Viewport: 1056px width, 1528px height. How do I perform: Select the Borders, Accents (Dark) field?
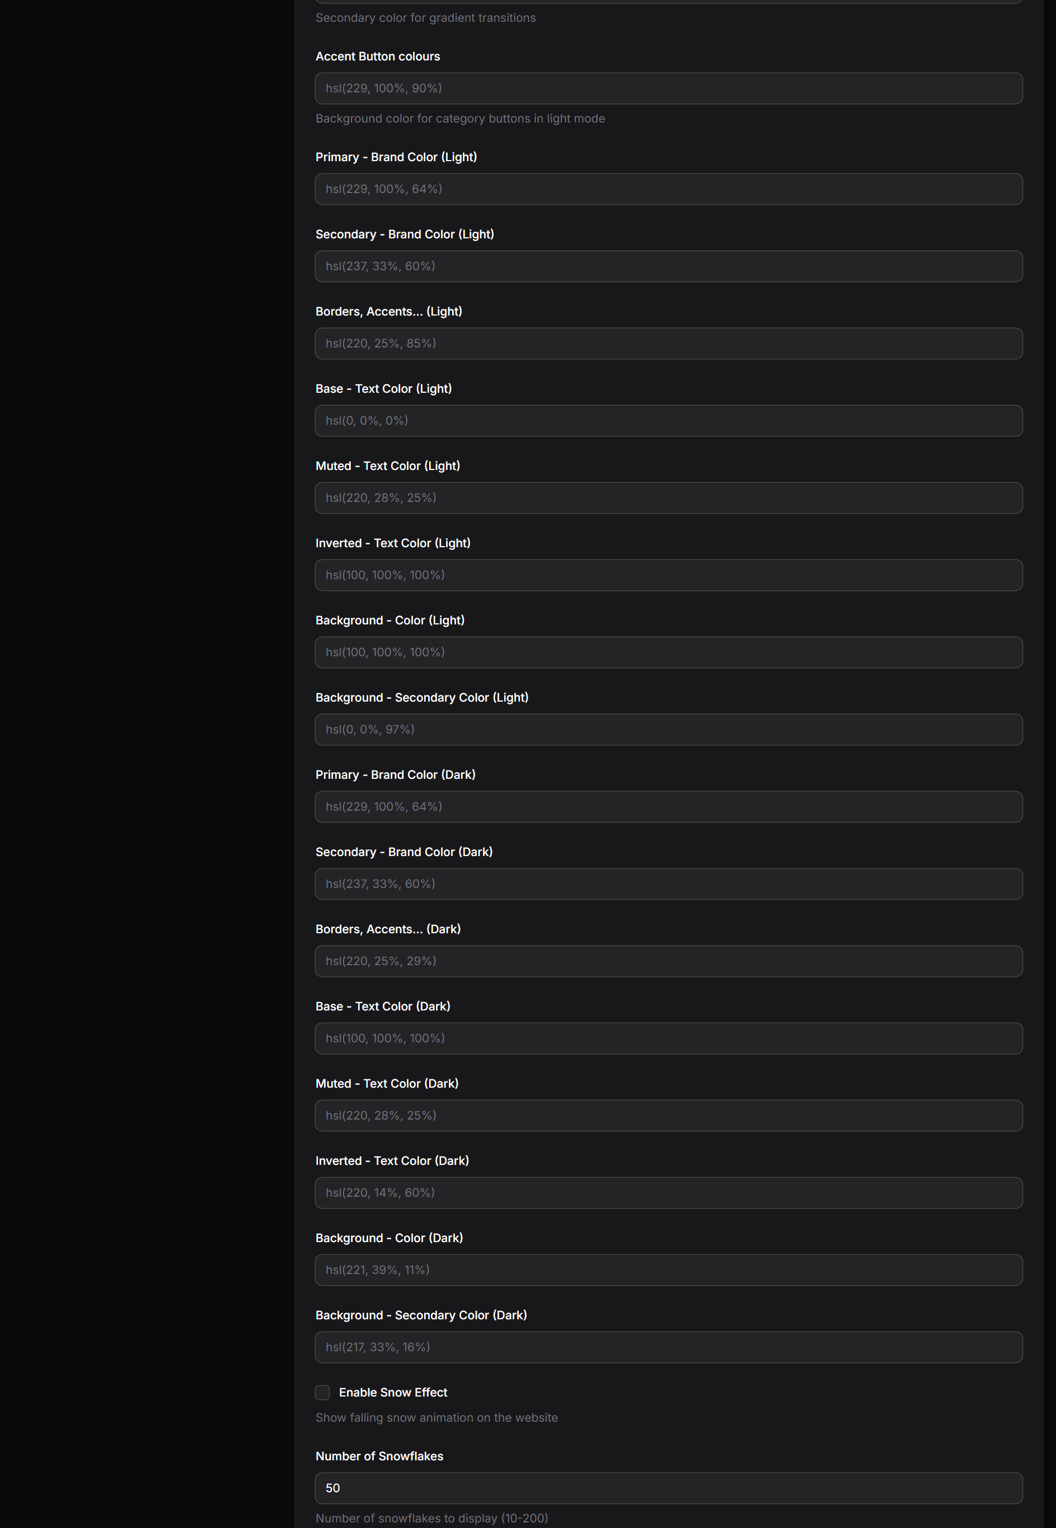click(x=668, y=961)
